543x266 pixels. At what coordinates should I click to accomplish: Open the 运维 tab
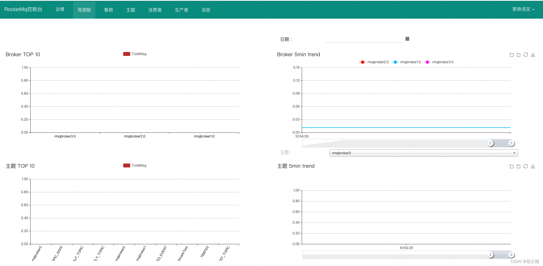(60, 9)
